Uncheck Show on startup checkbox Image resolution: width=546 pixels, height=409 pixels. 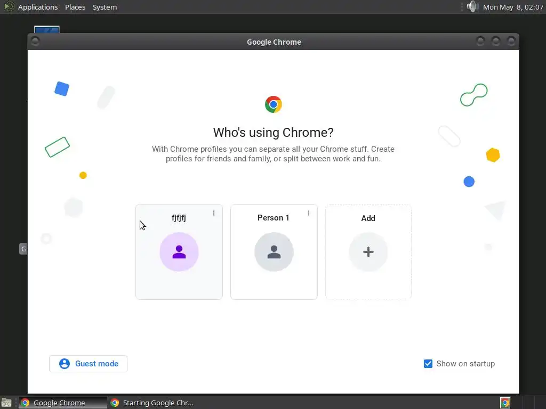[x=428, y=363]
